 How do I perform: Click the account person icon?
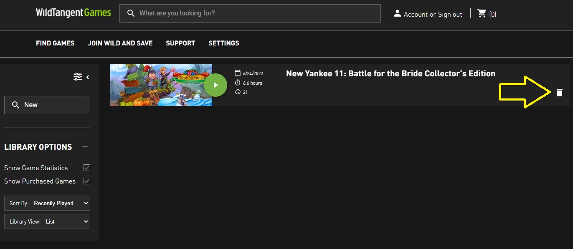397,14
